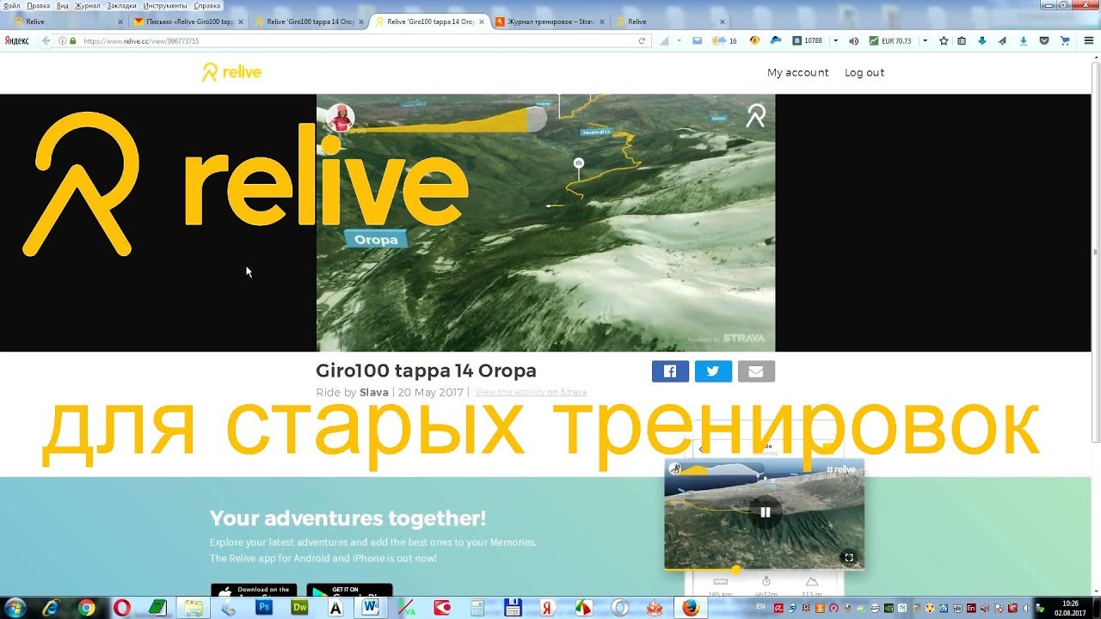
Task: Click the Firefox taskbar icon
Action: [x=691, y=608]
